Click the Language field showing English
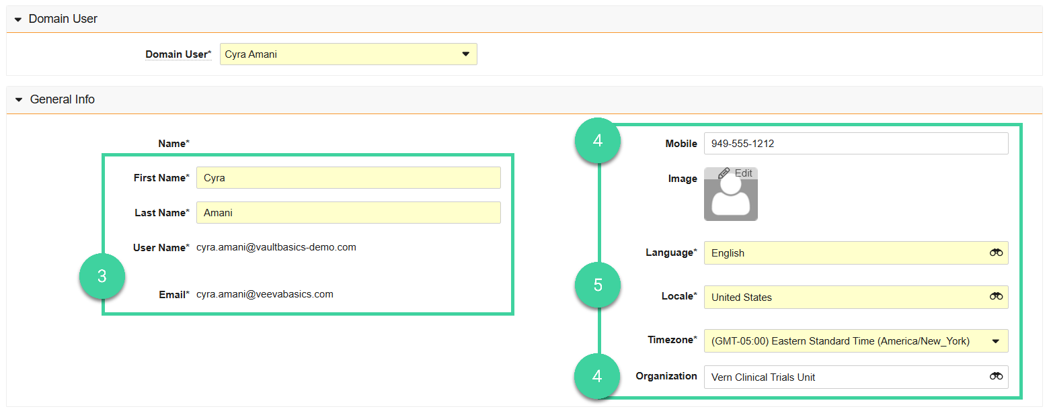 [x=856, y=253]
